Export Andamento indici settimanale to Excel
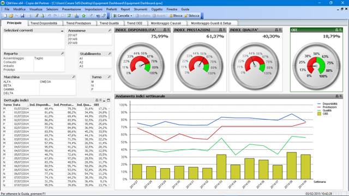 click(341, 96)
